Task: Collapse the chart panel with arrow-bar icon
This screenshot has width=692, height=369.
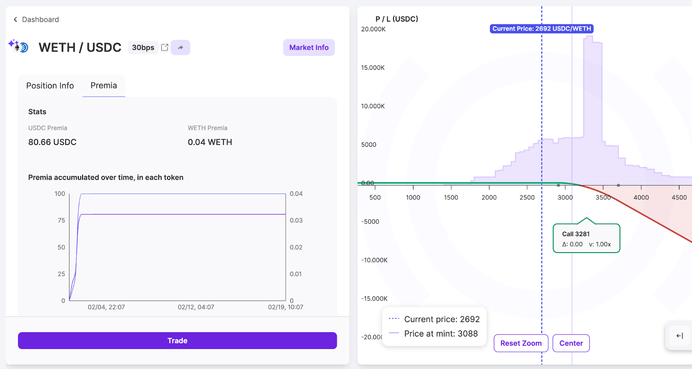Action: point(679,336)
